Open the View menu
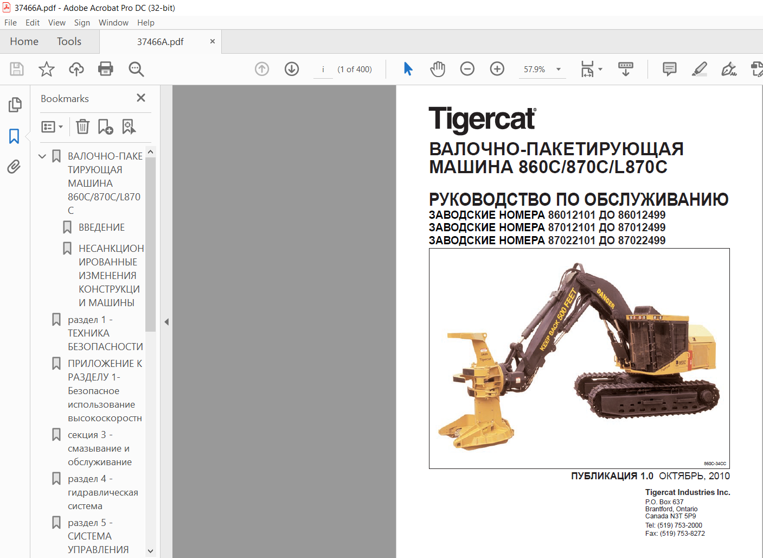Screen dimensions: 763x558 (x=57, y=23)
